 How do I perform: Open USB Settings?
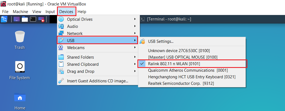[161, 42]
